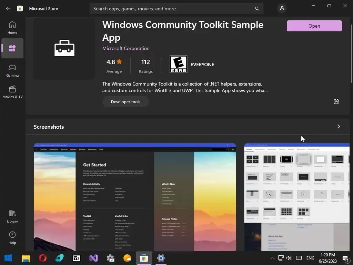The width and height of the screenshot is (353, 265).
Task: Click the clock showing 1:20 PM
Action: click(x=327, y=258)
